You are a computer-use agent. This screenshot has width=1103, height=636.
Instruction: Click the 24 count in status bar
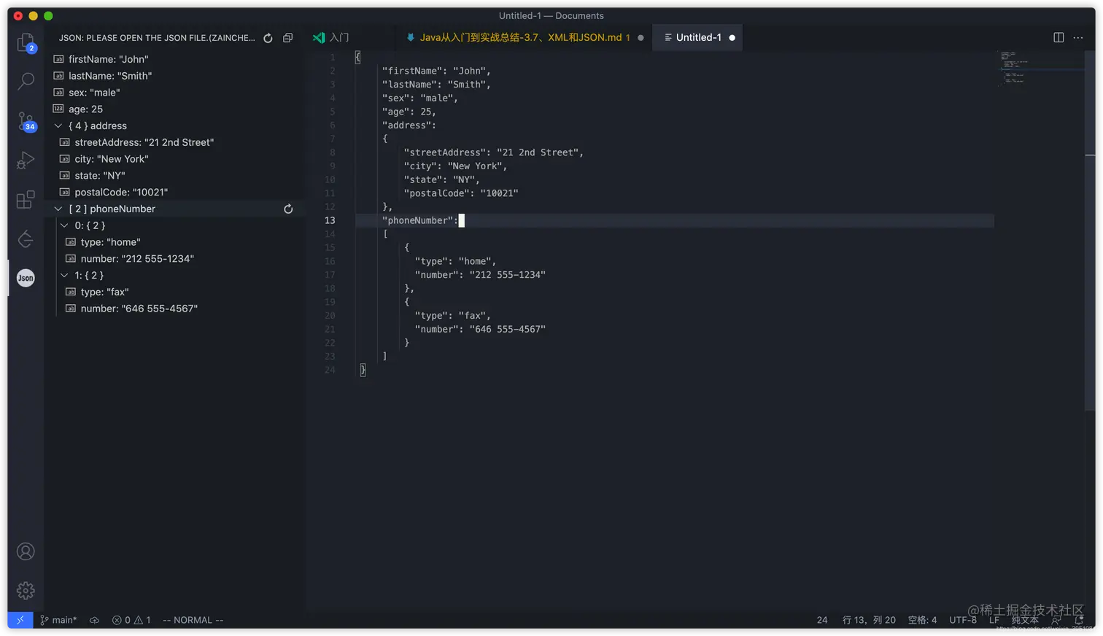click(x=822, y=620)
